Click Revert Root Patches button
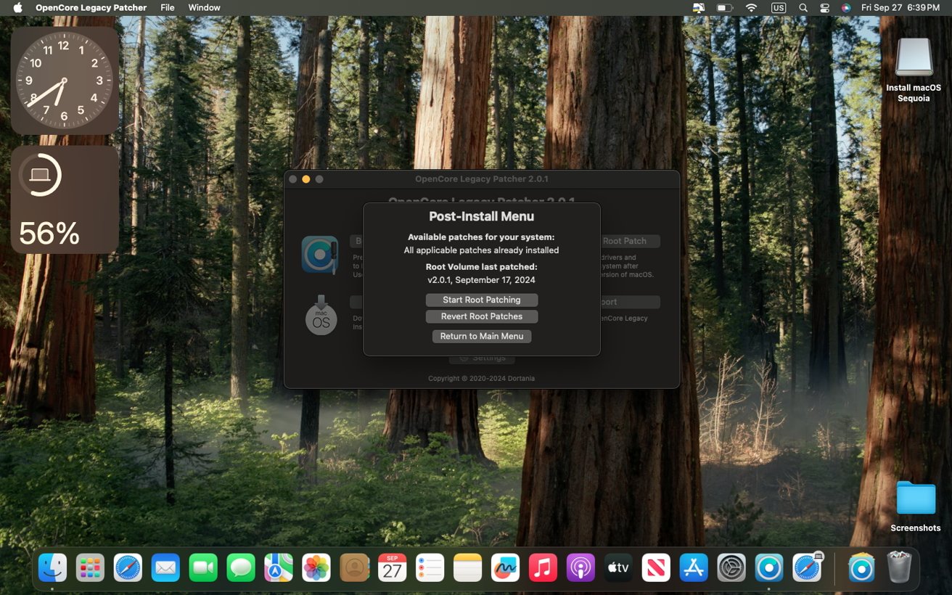The height and width of the screenshot is (595, 952). (482, 316)
